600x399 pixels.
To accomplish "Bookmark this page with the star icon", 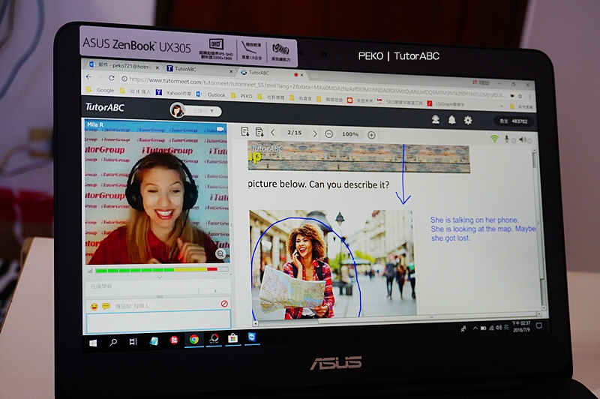I will (x=520, y=96).
